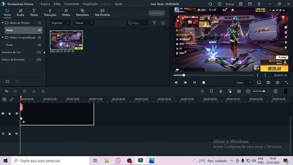Add a new folder in media panel
The width and height of the screenshot is (293, 165).
point(7,82)
